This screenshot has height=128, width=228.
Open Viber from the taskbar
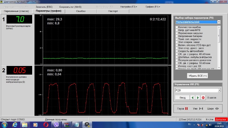point(56,125)
